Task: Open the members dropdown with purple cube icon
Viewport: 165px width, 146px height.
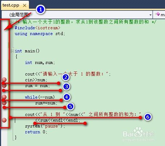Action: 159,15
